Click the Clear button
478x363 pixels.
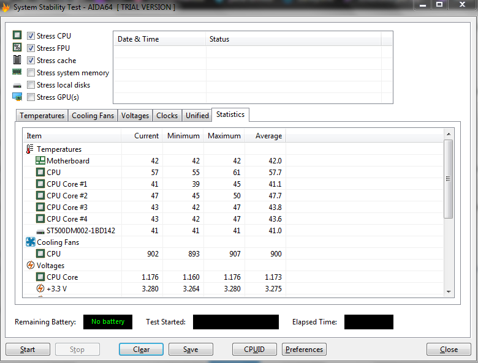pos(141,350)
